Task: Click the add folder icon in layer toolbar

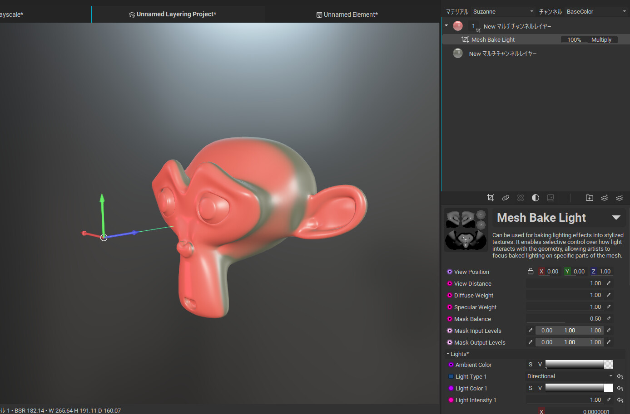Action: point(590,198)
